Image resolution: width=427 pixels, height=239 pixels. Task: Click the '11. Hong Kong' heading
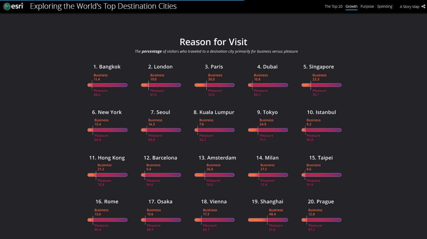click(107, 158)
